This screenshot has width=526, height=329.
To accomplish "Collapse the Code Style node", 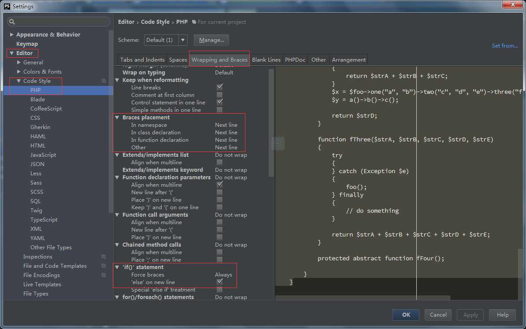I will coord(19,81).
